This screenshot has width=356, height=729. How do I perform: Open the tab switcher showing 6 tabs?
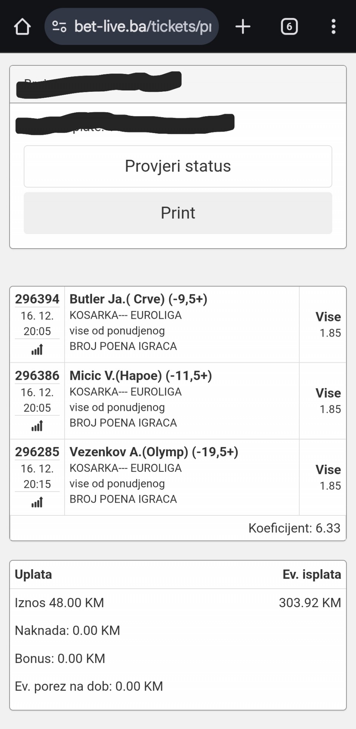pyautogui.click(x=289, y=27)
